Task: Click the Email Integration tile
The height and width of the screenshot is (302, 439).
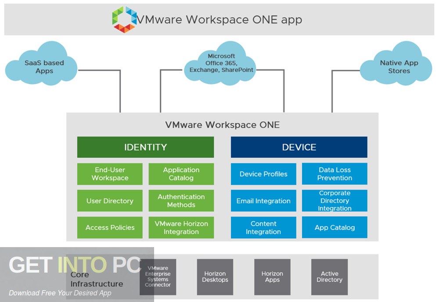Action: click(x=263, y=201)
